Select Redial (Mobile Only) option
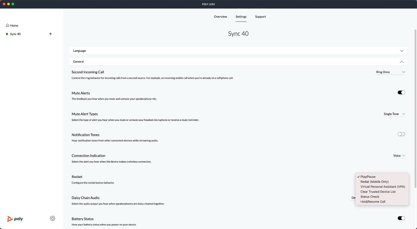The width and height of the screenshot is (417, 229). (374, 182)
